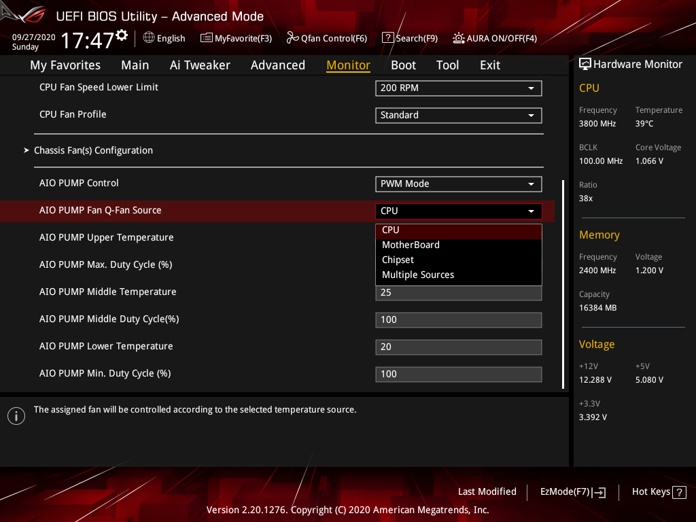The width and height of the screenshot is (696, 522).
Task: Click the Search(F9) question icon
Action: point(387,38)
